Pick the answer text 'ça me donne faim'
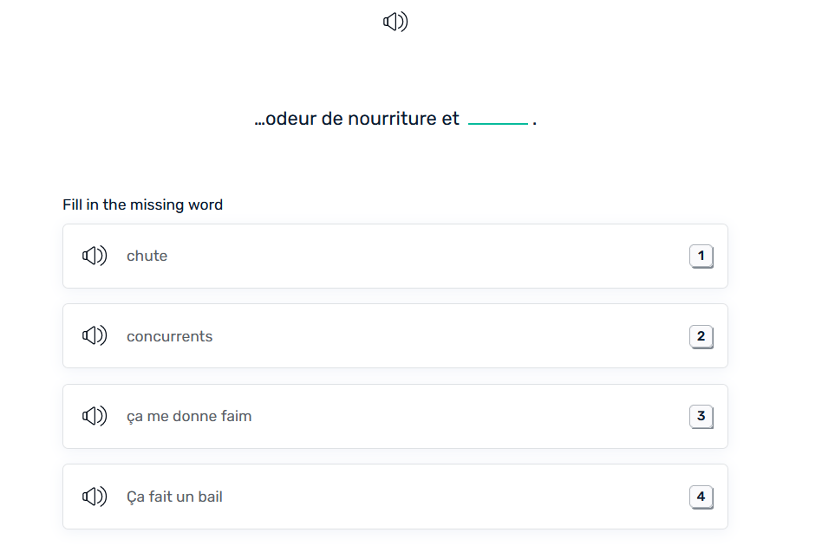 pos(189,416)
